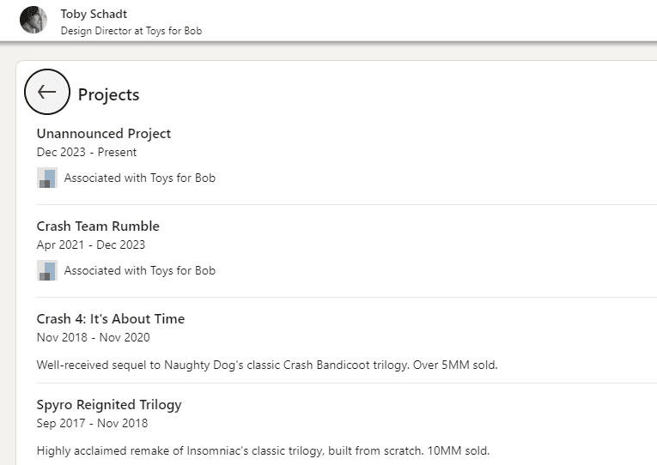Click Associated with Toys for Bob under Unannounced Project
Viewport: 657px width, 465px height.
(139, 178)
